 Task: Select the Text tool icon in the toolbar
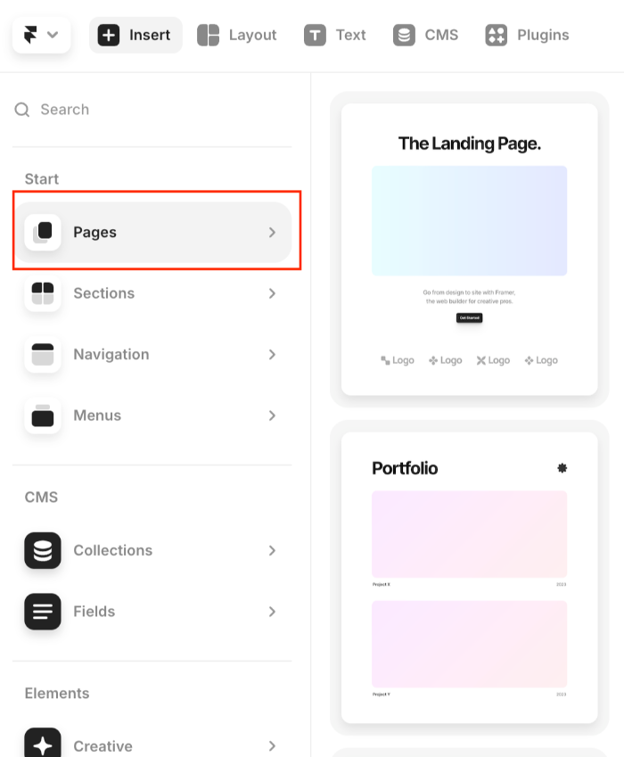[x=314, y=35]
